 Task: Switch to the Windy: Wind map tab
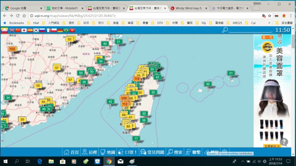point(189,8)
